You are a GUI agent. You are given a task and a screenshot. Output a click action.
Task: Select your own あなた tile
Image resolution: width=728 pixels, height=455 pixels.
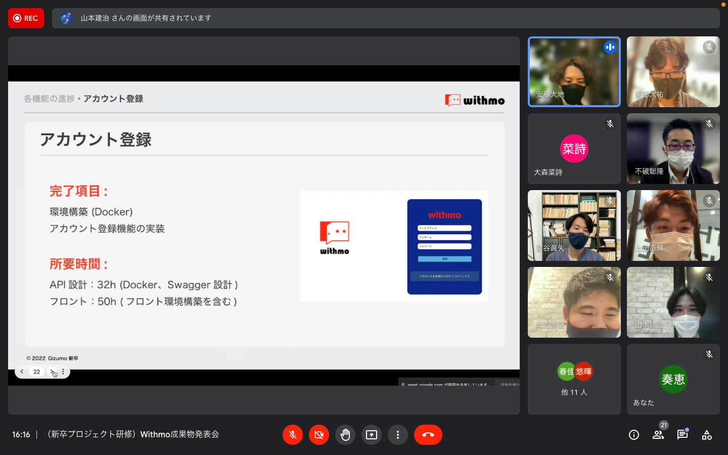click(673, 379)
